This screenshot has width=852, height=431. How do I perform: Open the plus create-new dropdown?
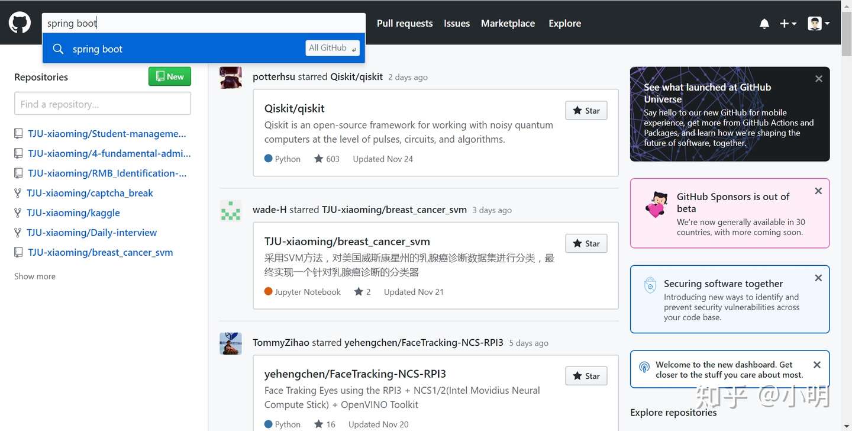(788, 24)
